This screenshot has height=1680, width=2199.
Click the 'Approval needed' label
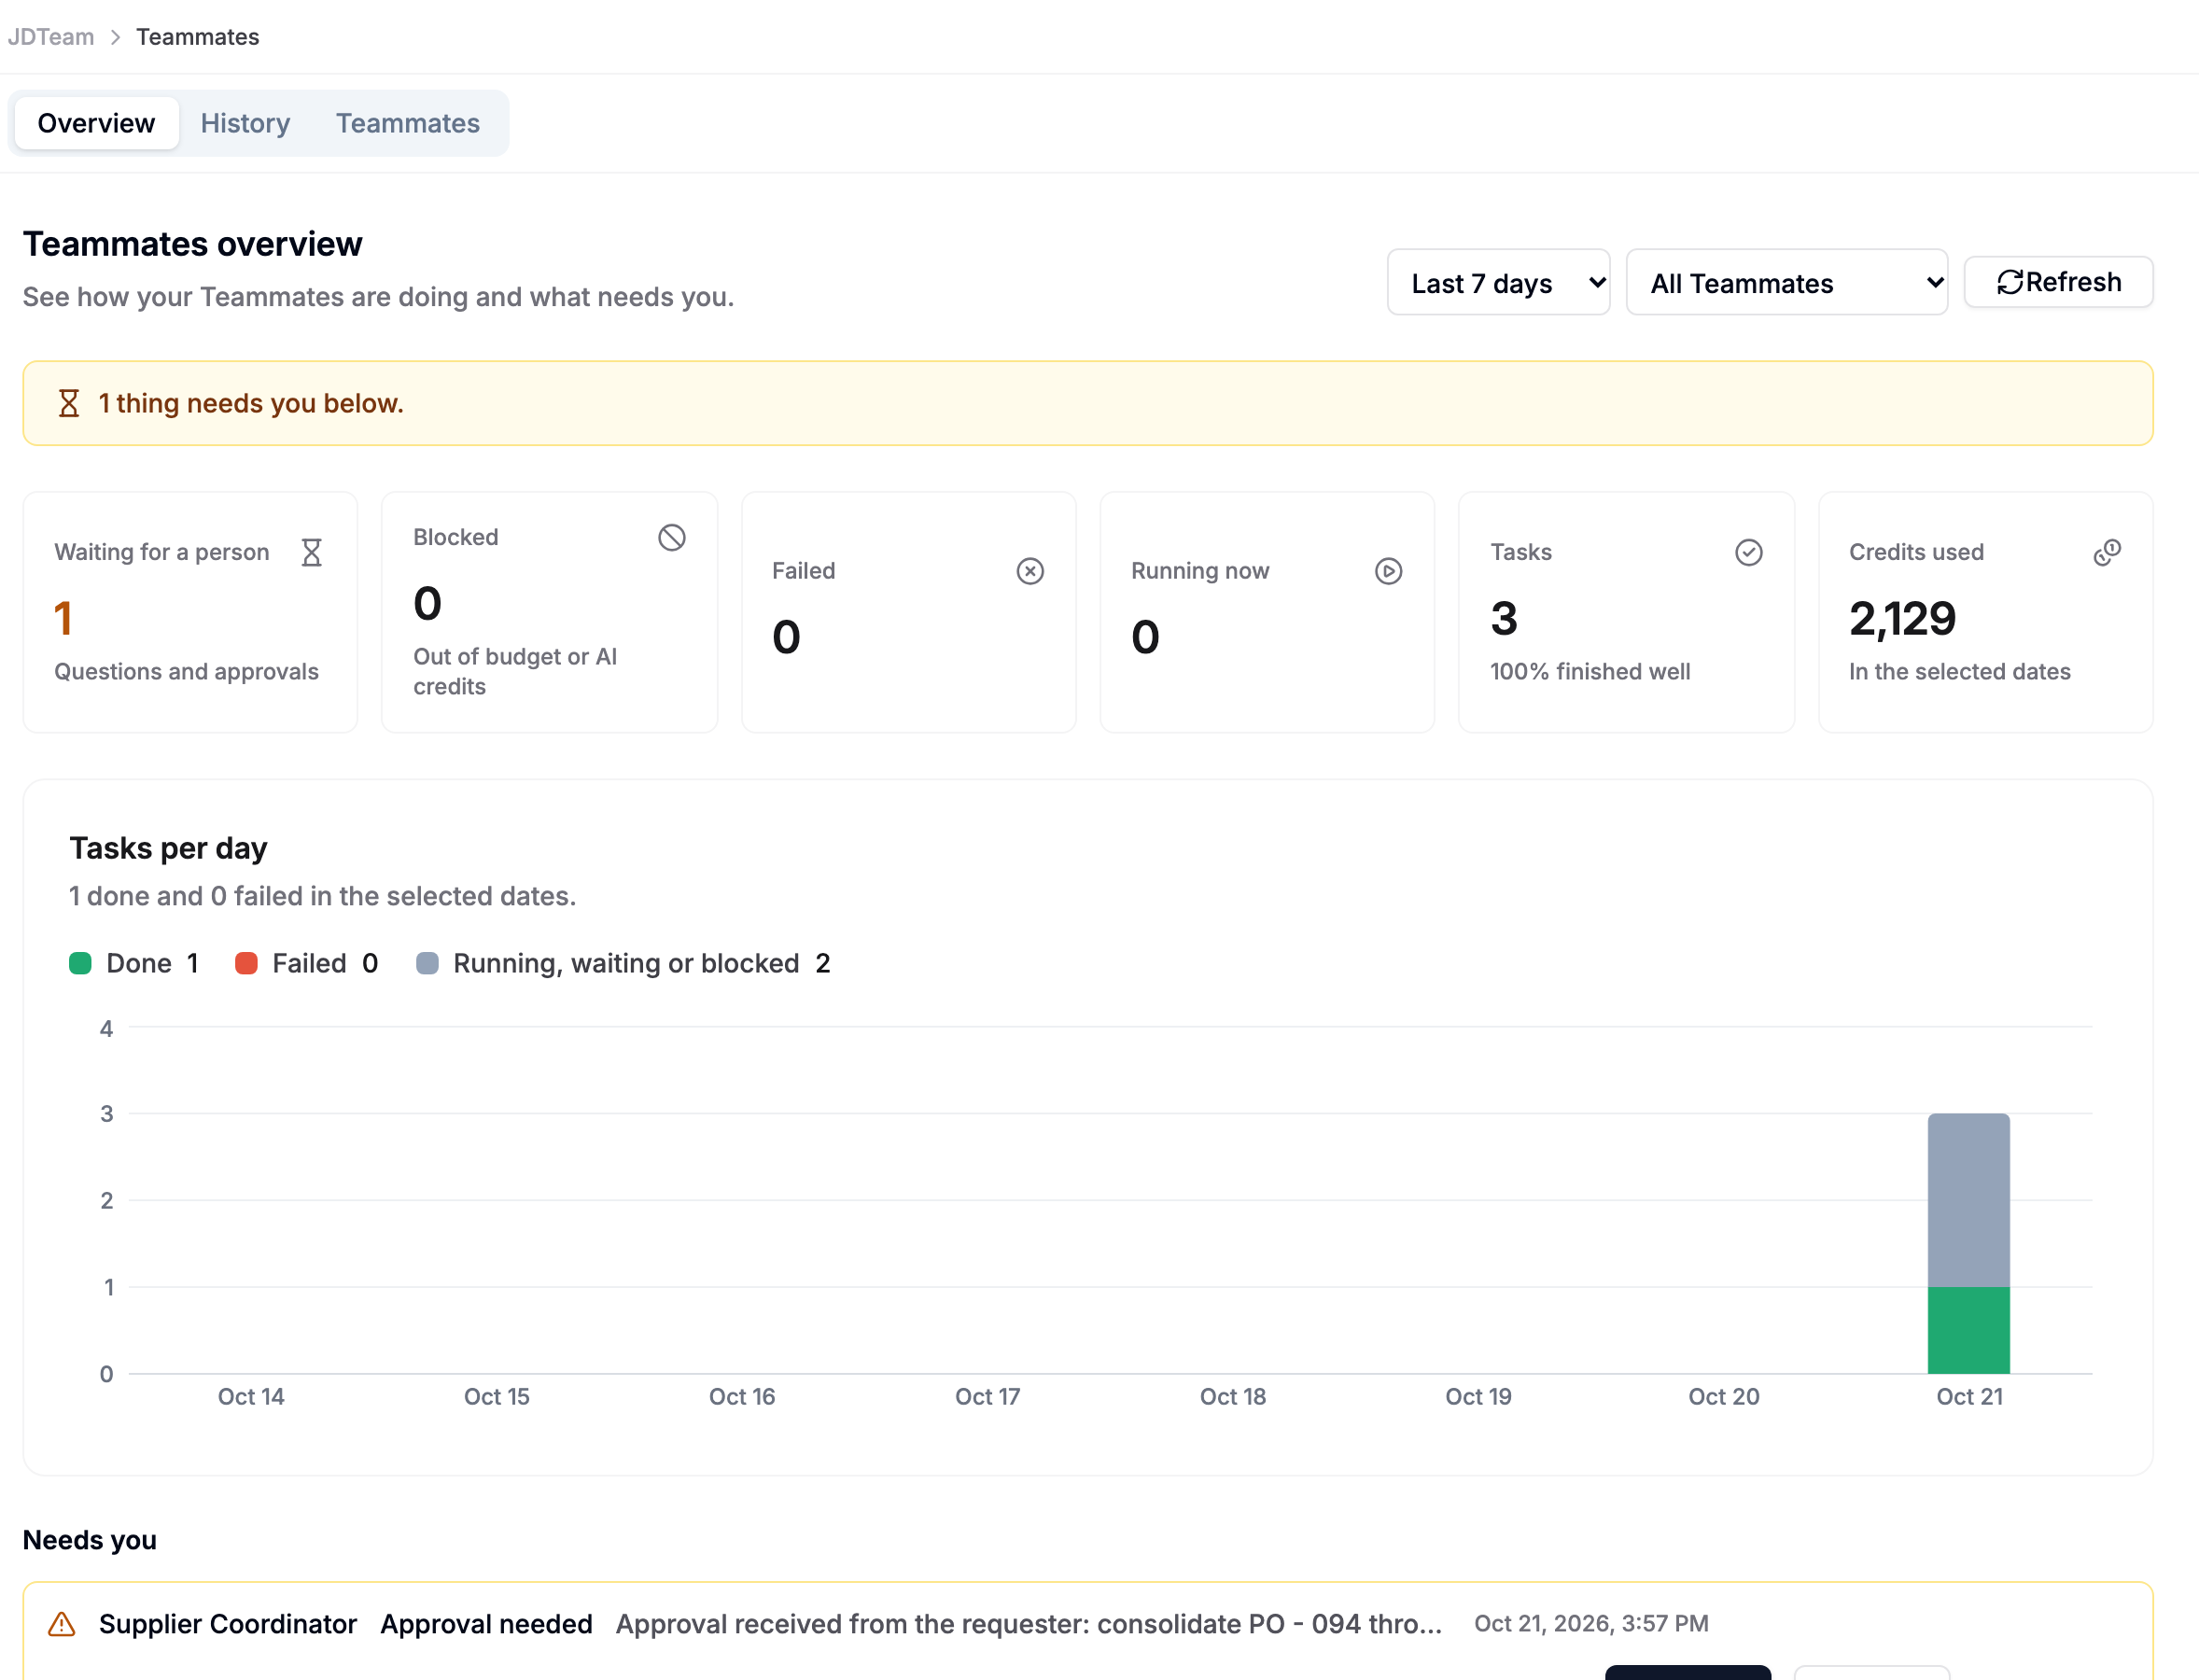click(x=486, y=1624)
